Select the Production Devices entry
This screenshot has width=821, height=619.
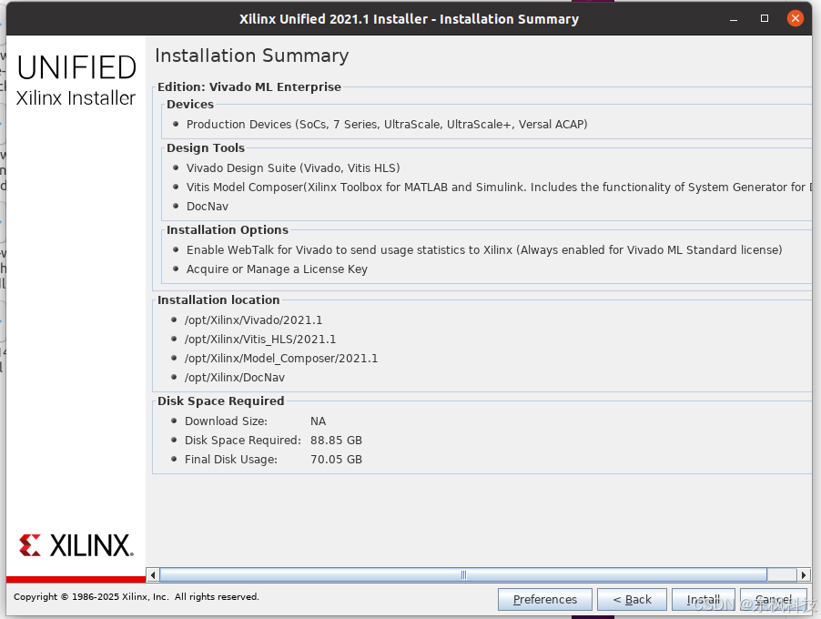pyautogui.click(x=387, y=124)
